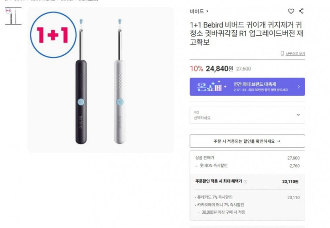
Task: Click the arrow icon in 할인을 확인하세요 button
Action: [x=279, y=141]
